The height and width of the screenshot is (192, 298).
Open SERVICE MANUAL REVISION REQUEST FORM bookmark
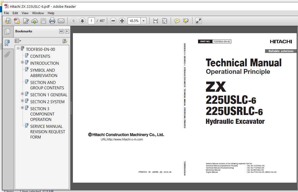[x=47, y=132]
